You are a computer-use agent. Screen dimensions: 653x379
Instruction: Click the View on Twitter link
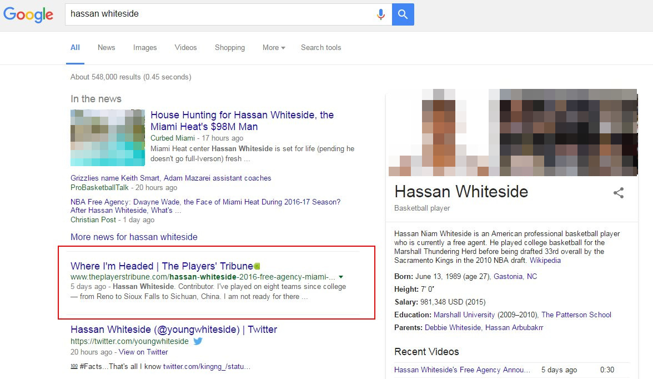[143, 352]
